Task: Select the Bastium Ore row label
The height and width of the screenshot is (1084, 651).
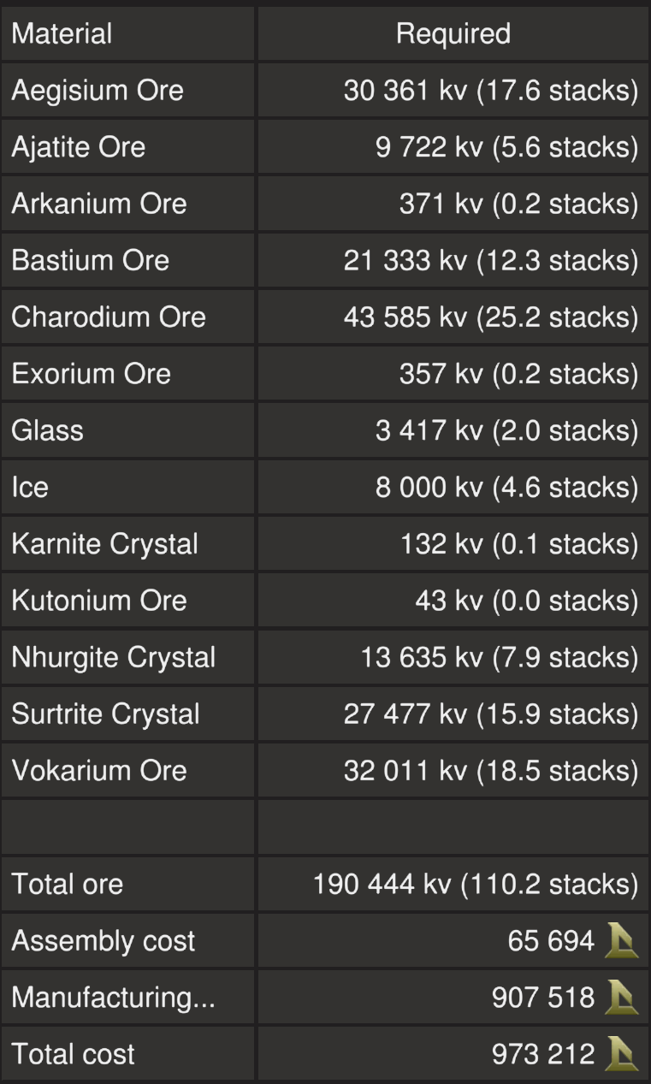Action: [x=91, y=260]
